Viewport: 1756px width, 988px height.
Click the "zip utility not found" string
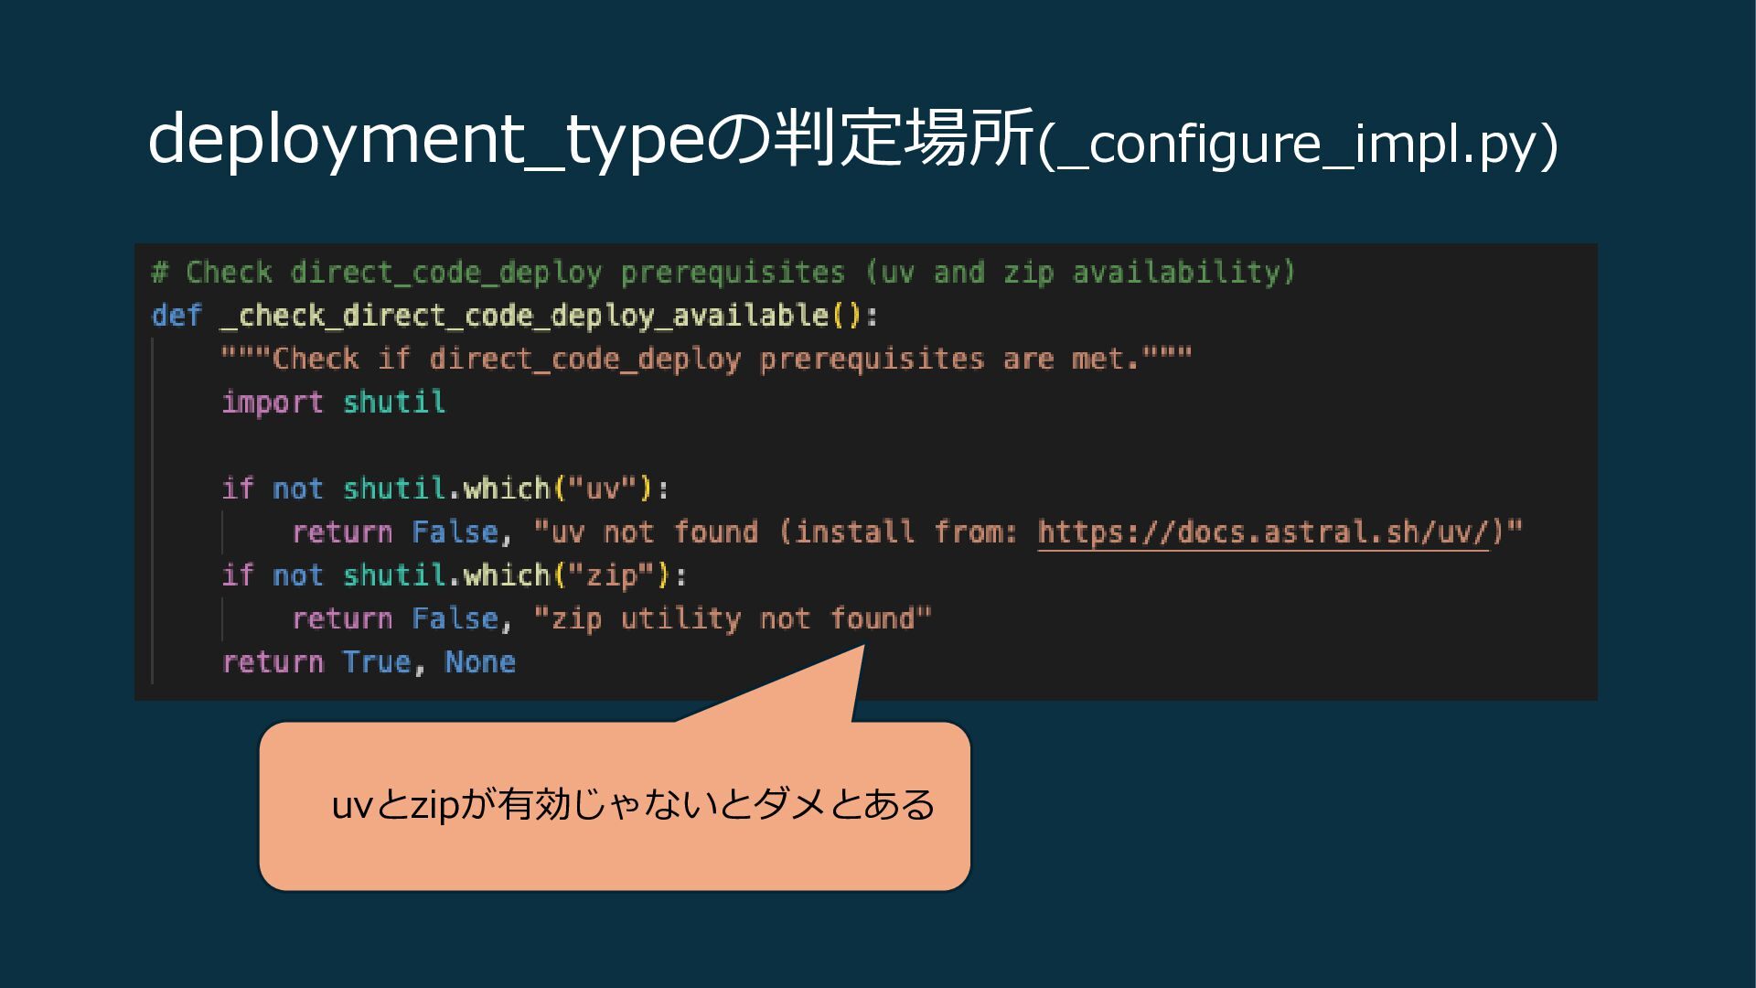[x=732, y=619]
